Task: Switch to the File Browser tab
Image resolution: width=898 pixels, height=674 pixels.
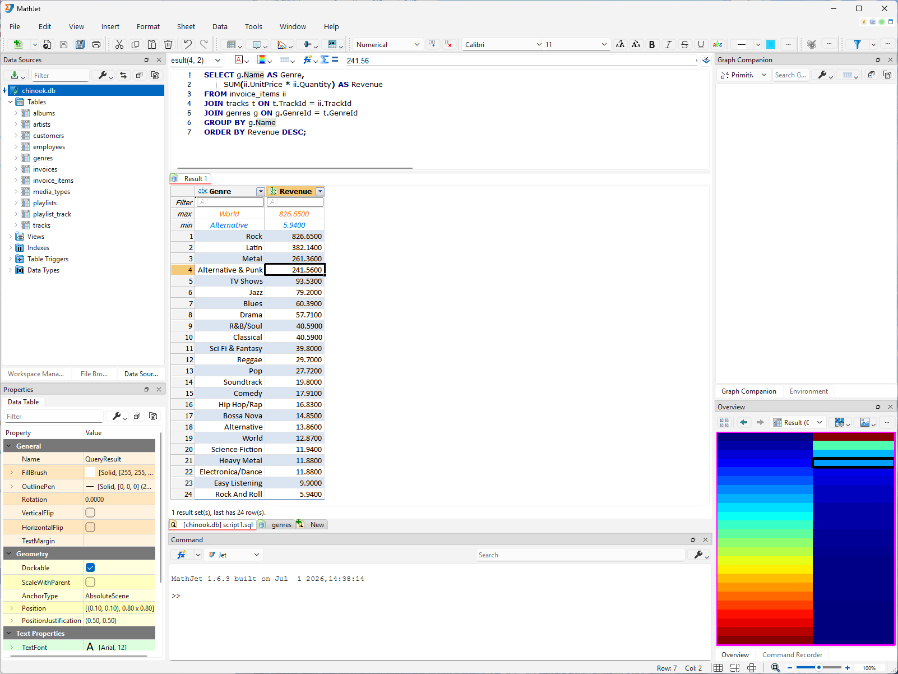Action: [94, 374]
